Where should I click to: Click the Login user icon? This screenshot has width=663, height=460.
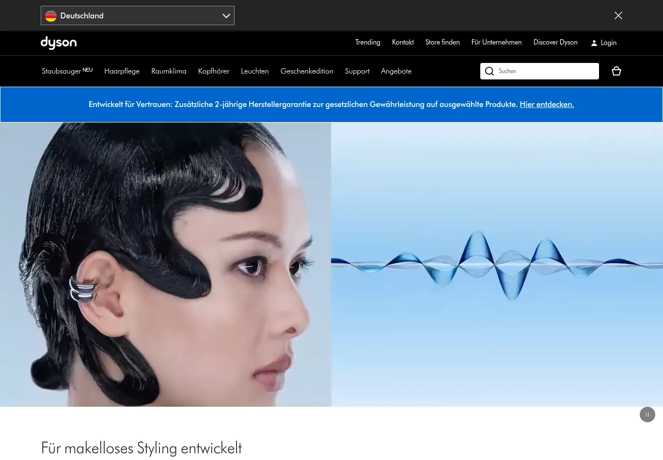coord(594,43)
